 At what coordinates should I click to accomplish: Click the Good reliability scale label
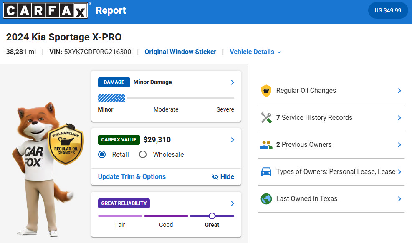(166, 225)
